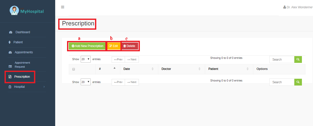Toggle the select-all checkbox in table header
The height and width of the screenshot is (126, 313).
[74, 69]
